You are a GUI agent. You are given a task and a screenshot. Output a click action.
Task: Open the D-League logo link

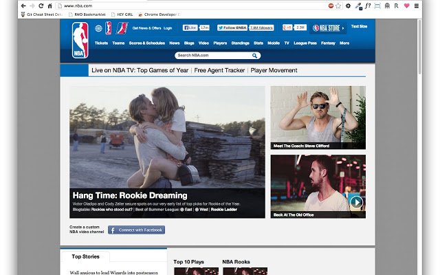pyautogui.click(x=122, y=28)
